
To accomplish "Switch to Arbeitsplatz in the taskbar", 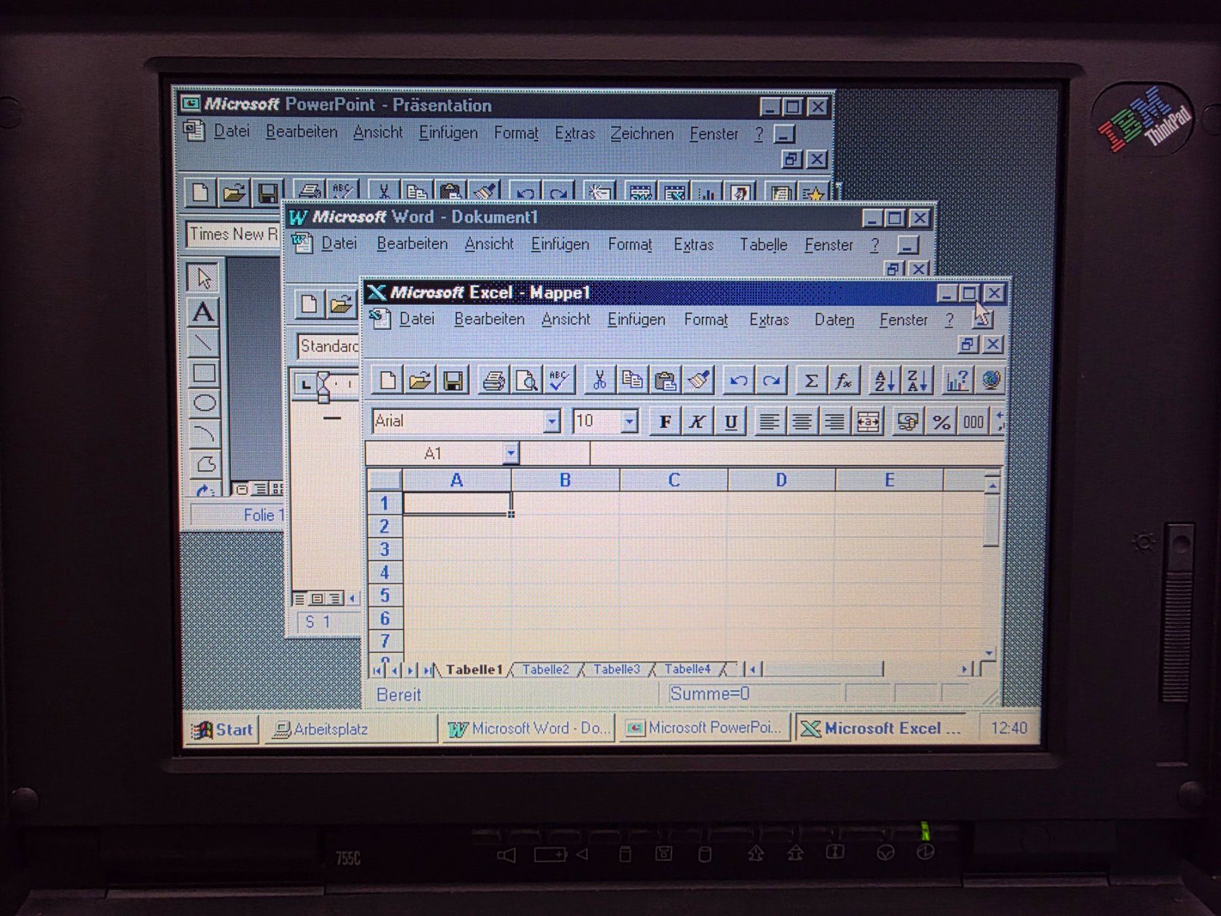I will 351,729.
